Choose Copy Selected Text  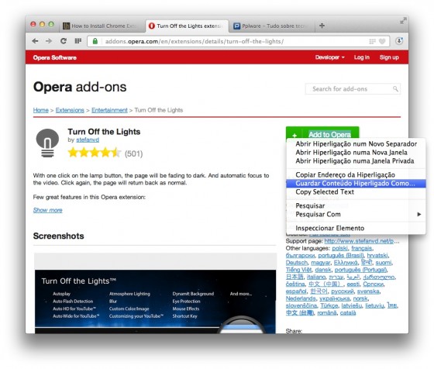point(356,191)
